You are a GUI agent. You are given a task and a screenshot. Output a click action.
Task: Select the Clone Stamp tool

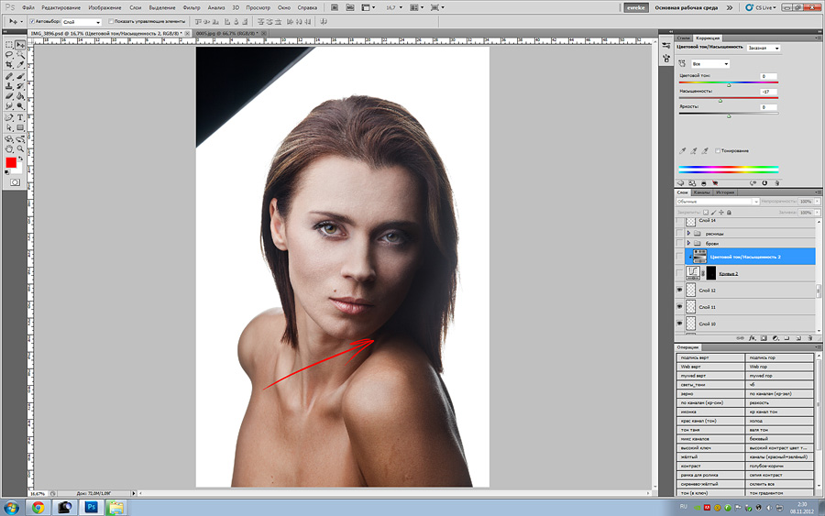pos(9,86)
